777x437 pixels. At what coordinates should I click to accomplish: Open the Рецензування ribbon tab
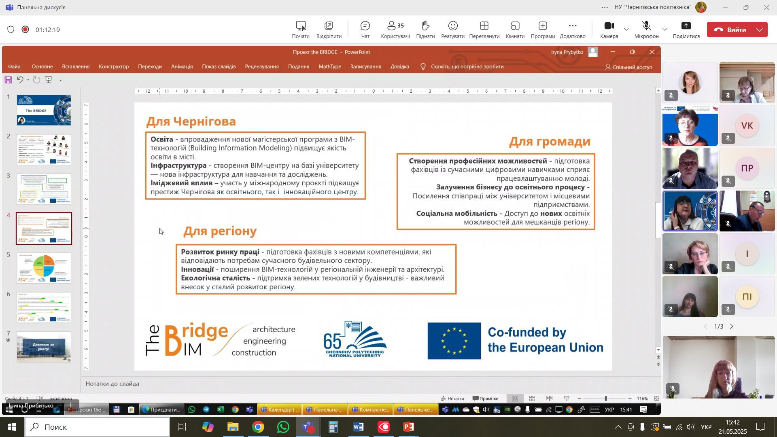261,67
